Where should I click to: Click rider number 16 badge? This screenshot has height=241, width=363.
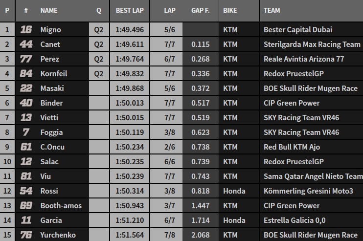click(x=26, y=30)
